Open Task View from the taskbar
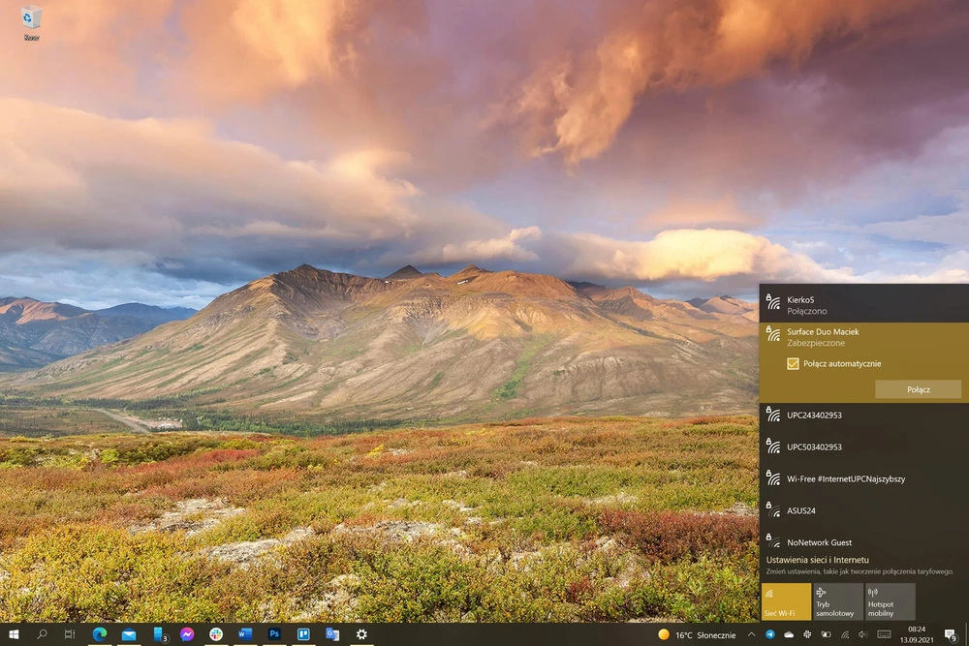 pos(69,634)
